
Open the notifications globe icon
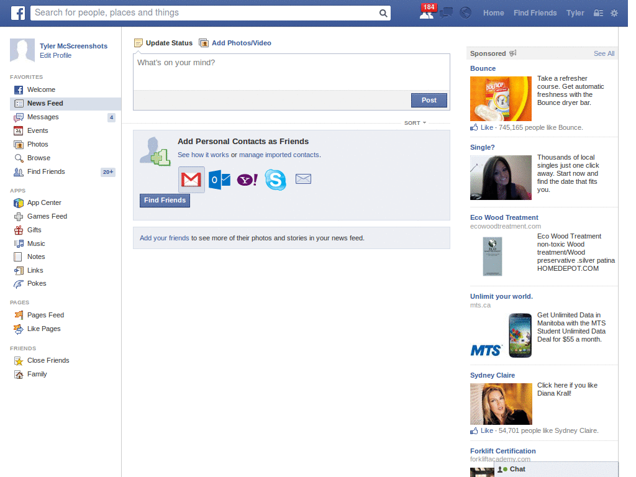[465, 13]
